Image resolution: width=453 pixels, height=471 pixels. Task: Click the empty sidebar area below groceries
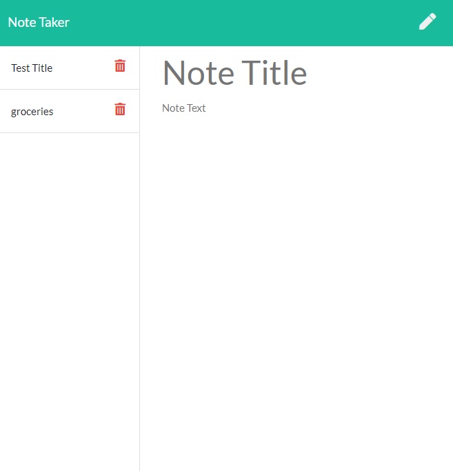click(70, 301)
